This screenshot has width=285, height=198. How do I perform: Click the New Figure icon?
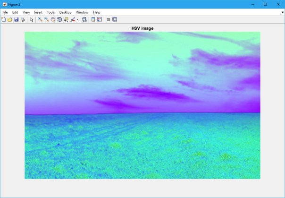(x=3, y=19)
